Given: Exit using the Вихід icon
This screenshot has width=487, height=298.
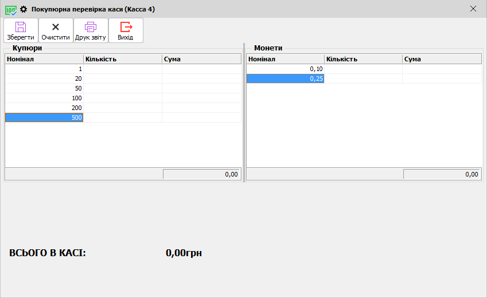Looking at the screenshot, I should pos(126,27).
